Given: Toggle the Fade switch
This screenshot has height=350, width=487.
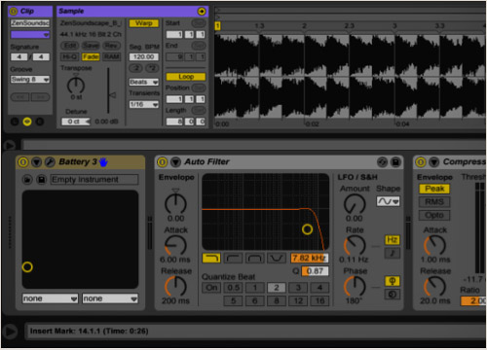Looking at the screenshot, I should [x=91, y=57].
